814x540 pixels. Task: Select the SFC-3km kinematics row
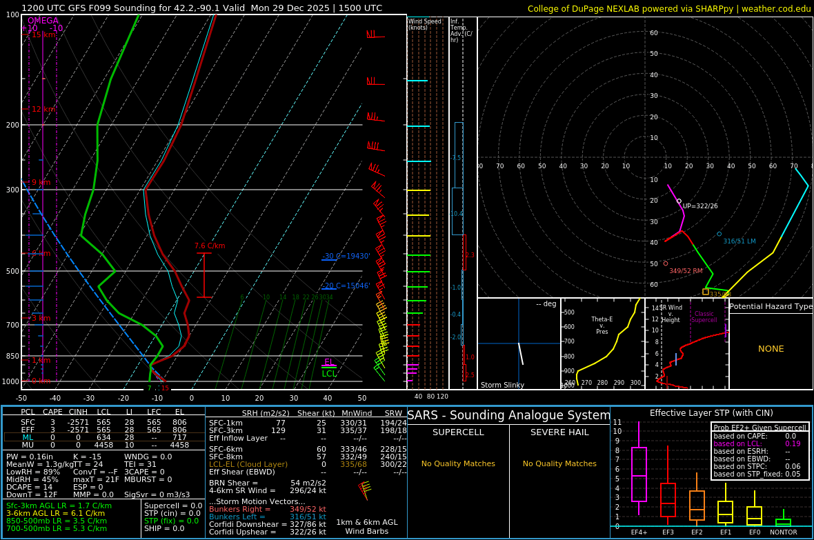[308, 430]
